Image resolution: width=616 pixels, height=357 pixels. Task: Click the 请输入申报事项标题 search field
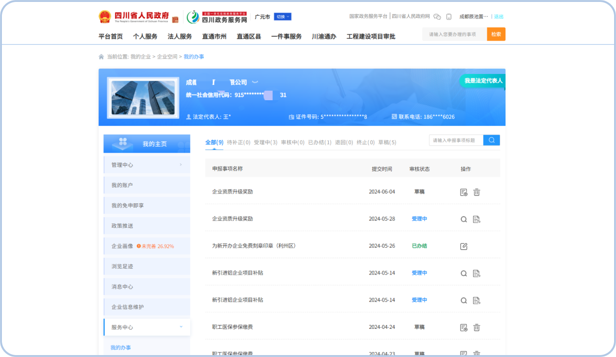[x=456, y=140]
